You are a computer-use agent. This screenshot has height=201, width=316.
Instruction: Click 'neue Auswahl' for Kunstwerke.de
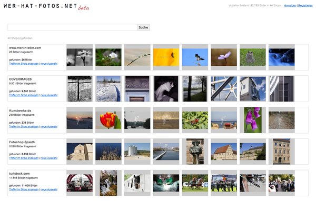49,126
